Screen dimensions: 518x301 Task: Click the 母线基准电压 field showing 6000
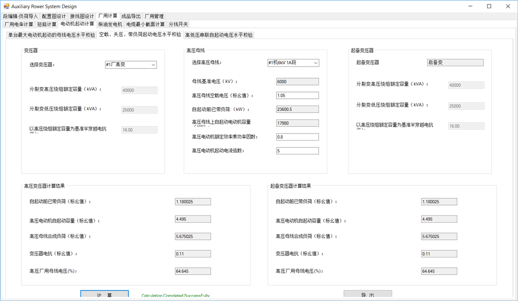click(298, 82)
